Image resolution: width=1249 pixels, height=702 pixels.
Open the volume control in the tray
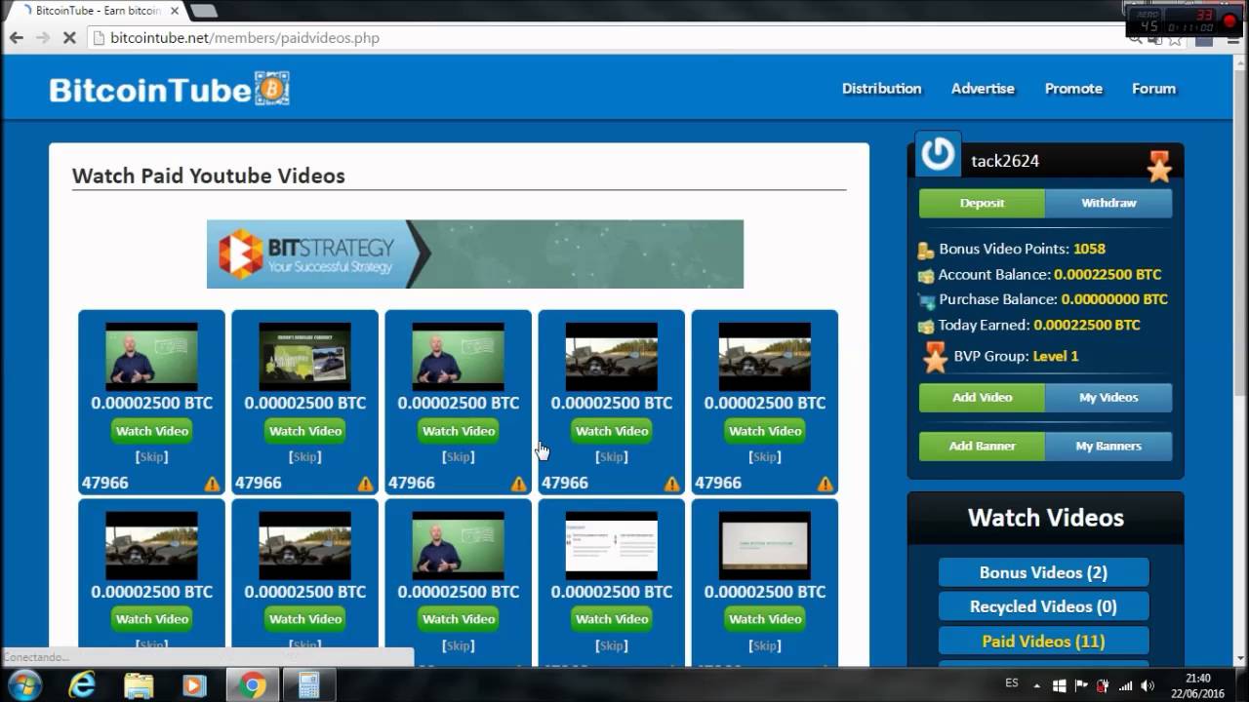click(1148, 685)
